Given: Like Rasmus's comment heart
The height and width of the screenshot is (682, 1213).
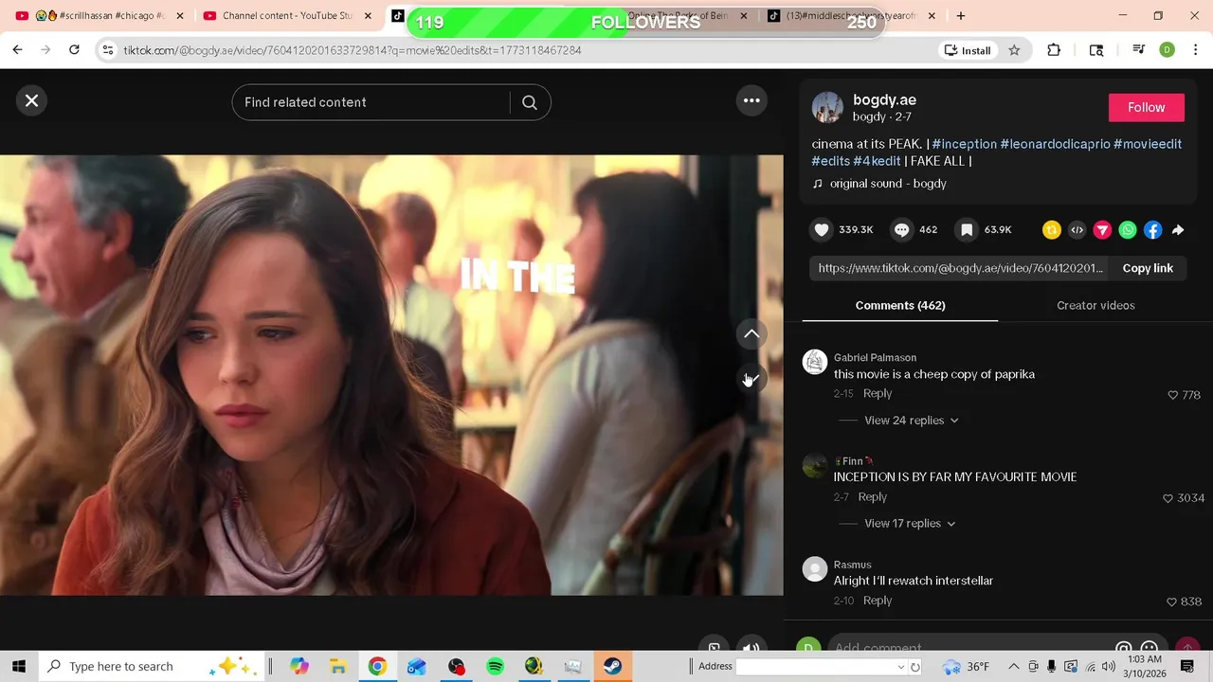Looking at the screenshot, I should [x=1172, y=601].
